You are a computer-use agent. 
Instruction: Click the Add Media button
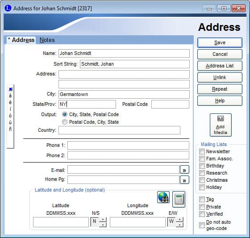click(x=221, y=125)
